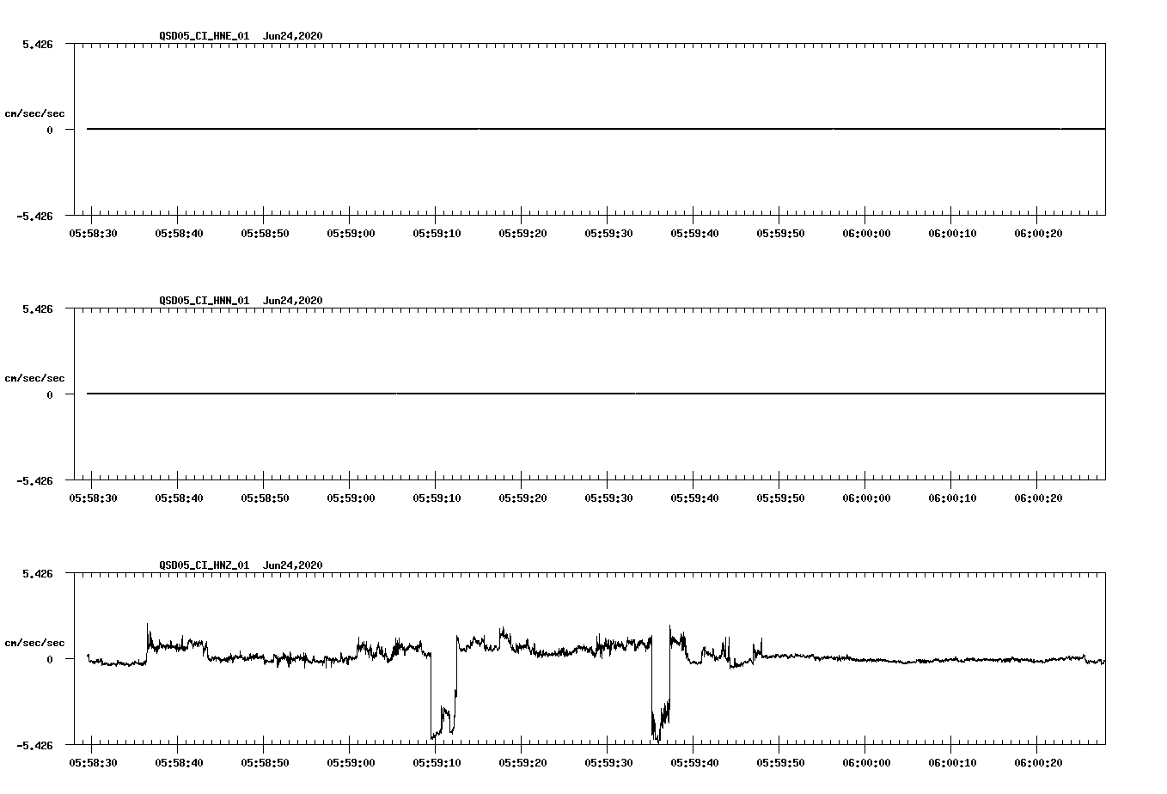
Task: Click the 06:00:10 time label under HNZ plot
Action: tap(952, 762)
